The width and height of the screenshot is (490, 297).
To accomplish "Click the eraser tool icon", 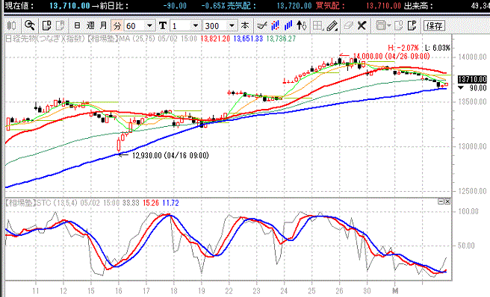I will point(348,25).
